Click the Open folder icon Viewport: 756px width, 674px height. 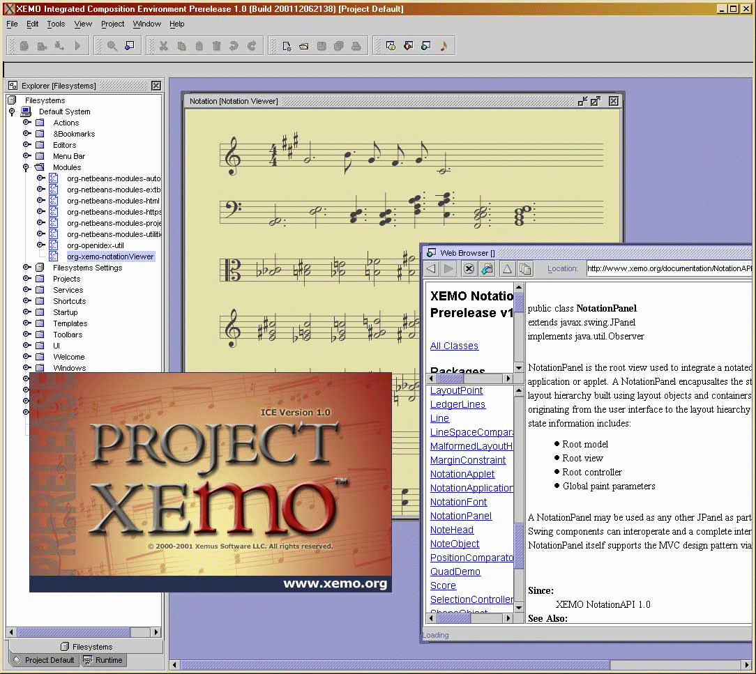(x=304, y=46)
